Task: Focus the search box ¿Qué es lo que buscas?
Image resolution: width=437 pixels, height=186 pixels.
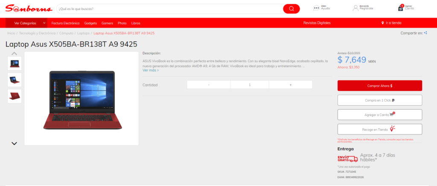Action: [169, 9]
